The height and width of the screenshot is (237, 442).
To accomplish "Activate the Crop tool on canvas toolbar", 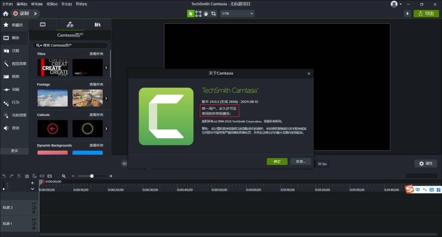I will click(x=214, y=13).
